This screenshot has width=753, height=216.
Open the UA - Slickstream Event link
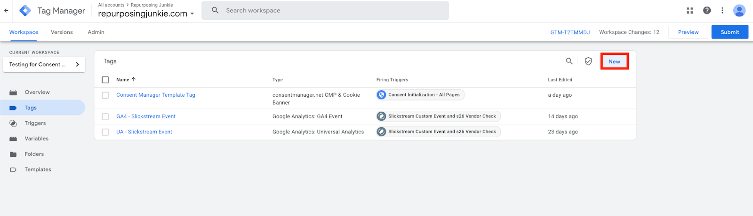[x=144, y=132]
